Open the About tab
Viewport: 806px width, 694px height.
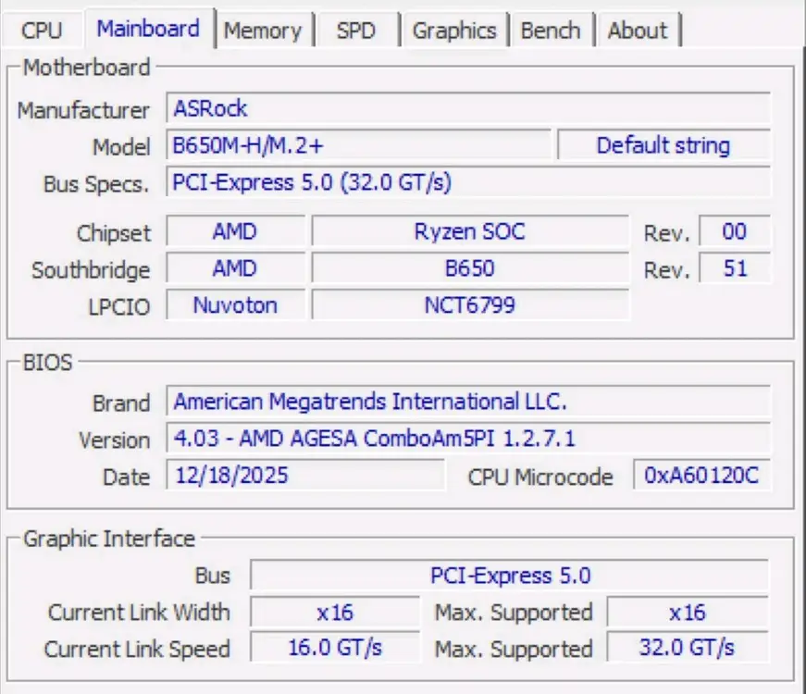tap(638, 31)
